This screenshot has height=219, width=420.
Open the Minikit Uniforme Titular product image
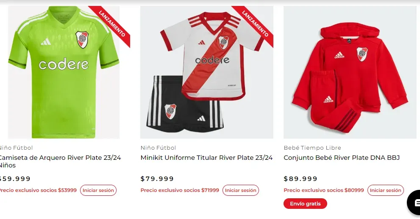point(207,72)
